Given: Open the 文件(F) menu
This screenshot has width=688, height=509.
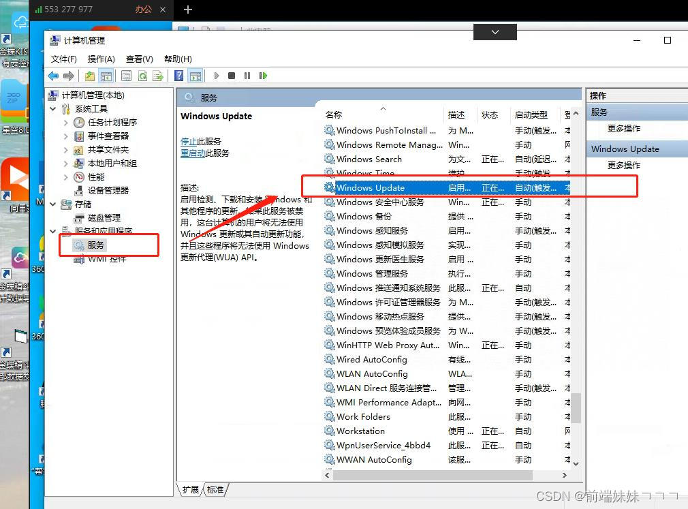Looking at the screenshot, I should point(63,59).
